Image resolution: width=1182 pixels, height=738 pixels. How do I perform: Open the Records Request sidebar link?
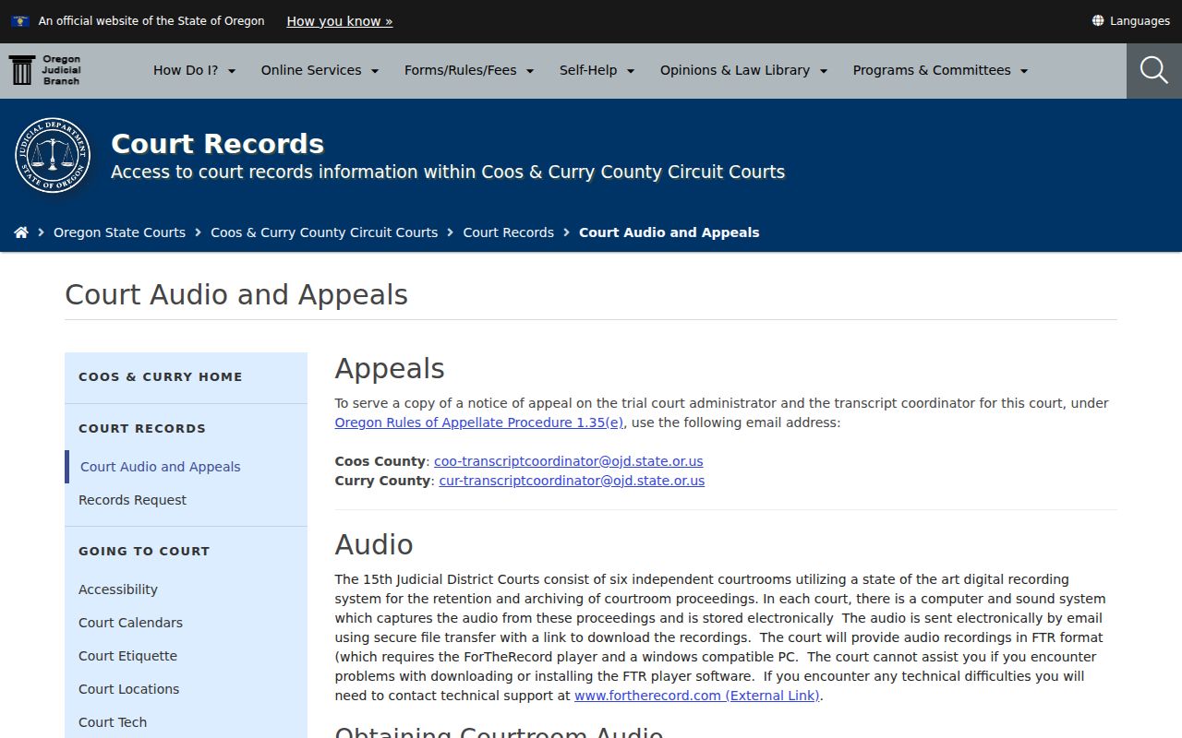pos(132,500)
